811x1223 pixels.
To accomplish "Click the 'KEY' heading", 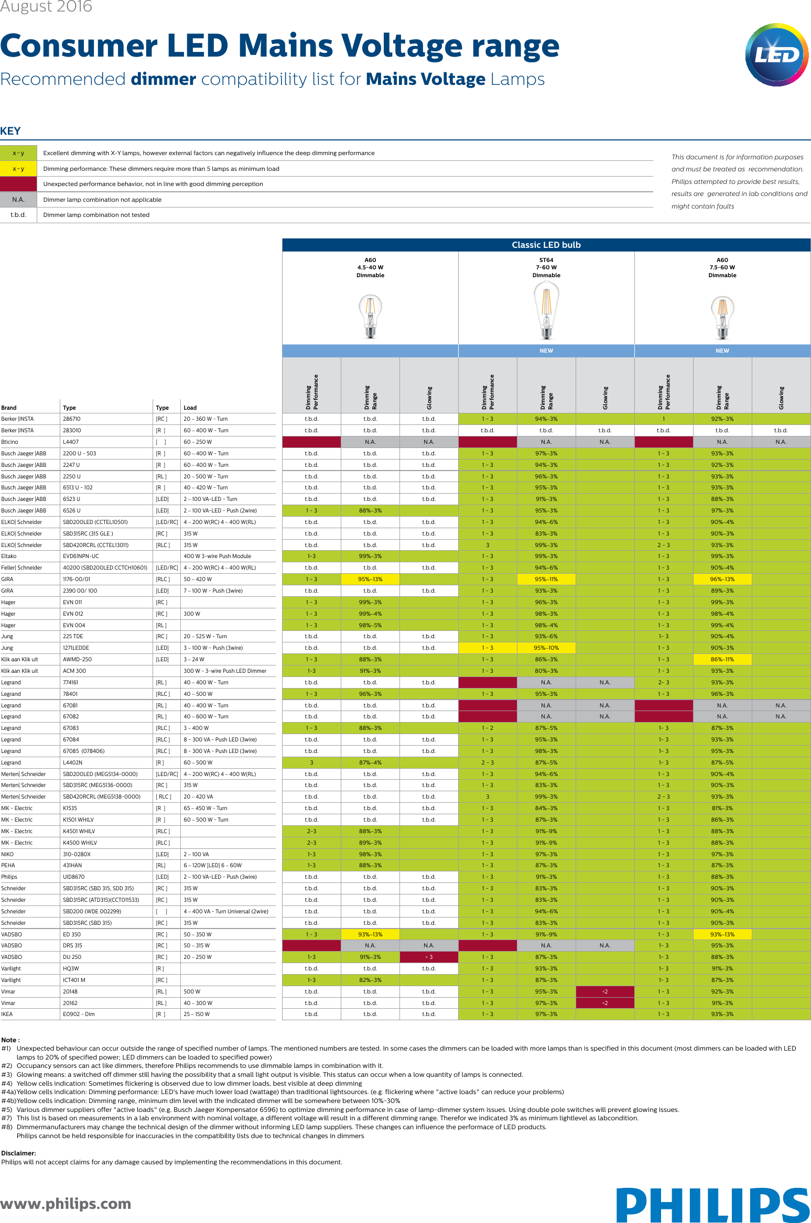I will click(10, 131).
